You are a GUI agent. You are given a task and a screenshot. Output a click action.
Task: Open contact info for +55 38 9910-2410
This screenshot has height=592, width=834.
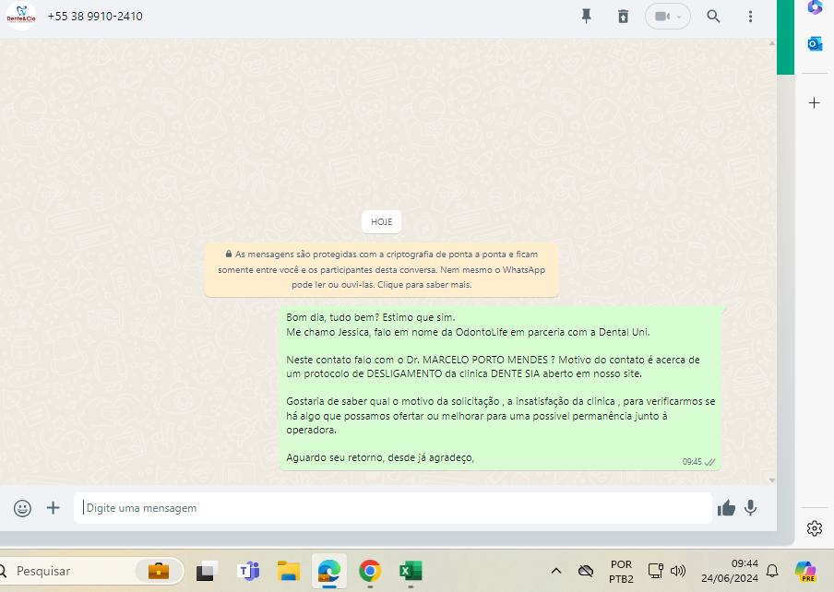95,17
